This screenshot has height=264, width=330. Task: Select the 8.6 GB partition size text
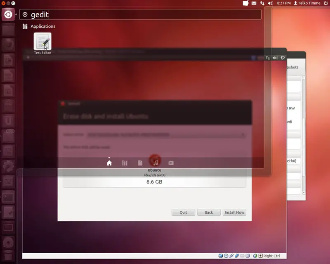(154, 182)
